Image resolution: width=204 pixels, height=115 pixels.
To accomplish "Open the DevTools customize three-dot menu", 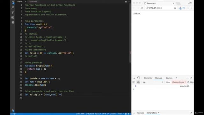I will [187, 78].
